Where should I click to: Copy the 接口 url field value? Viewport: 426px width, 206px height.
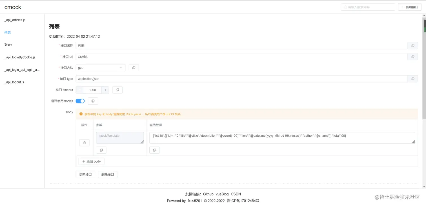click(x=413, y=57)
